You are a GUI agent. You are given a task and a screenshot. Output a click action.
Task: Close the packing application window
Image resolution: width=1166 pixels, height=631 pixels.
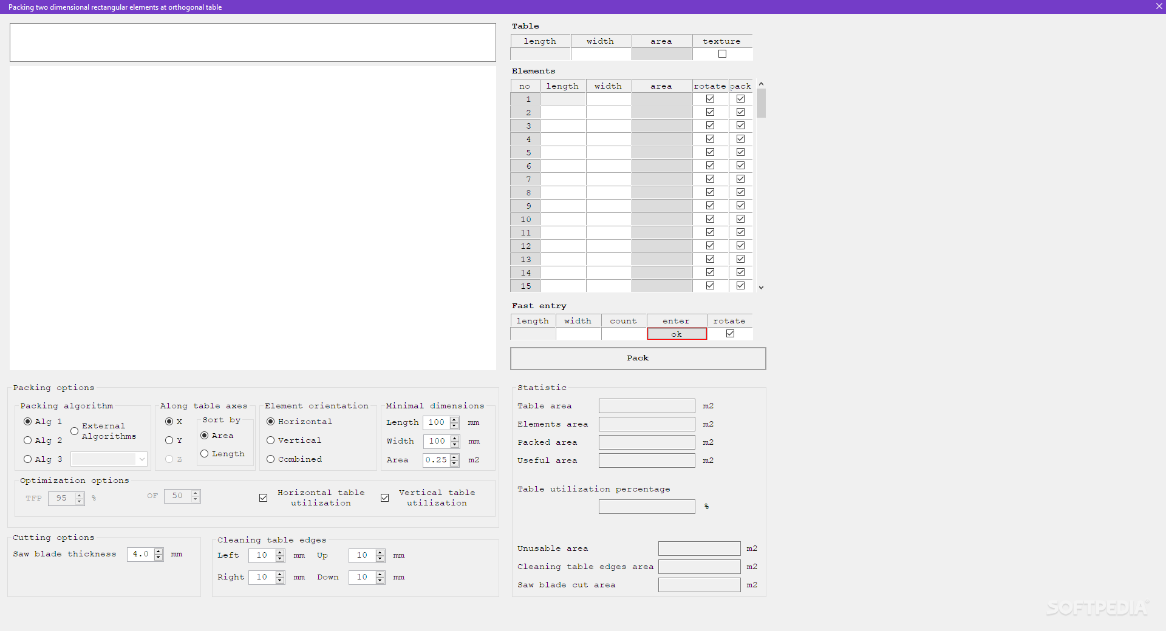(1159, 7)
